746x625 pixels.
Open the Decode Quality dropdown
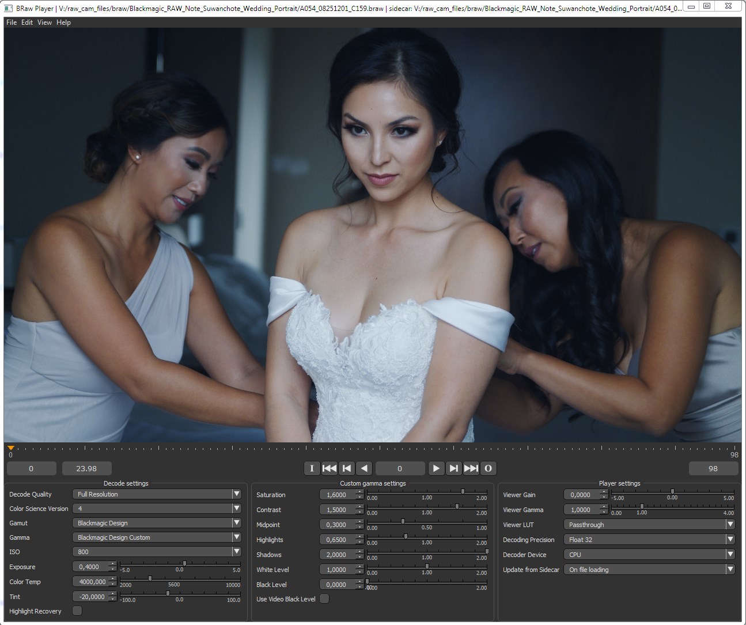pyautogui.click(x=157, y=494)
